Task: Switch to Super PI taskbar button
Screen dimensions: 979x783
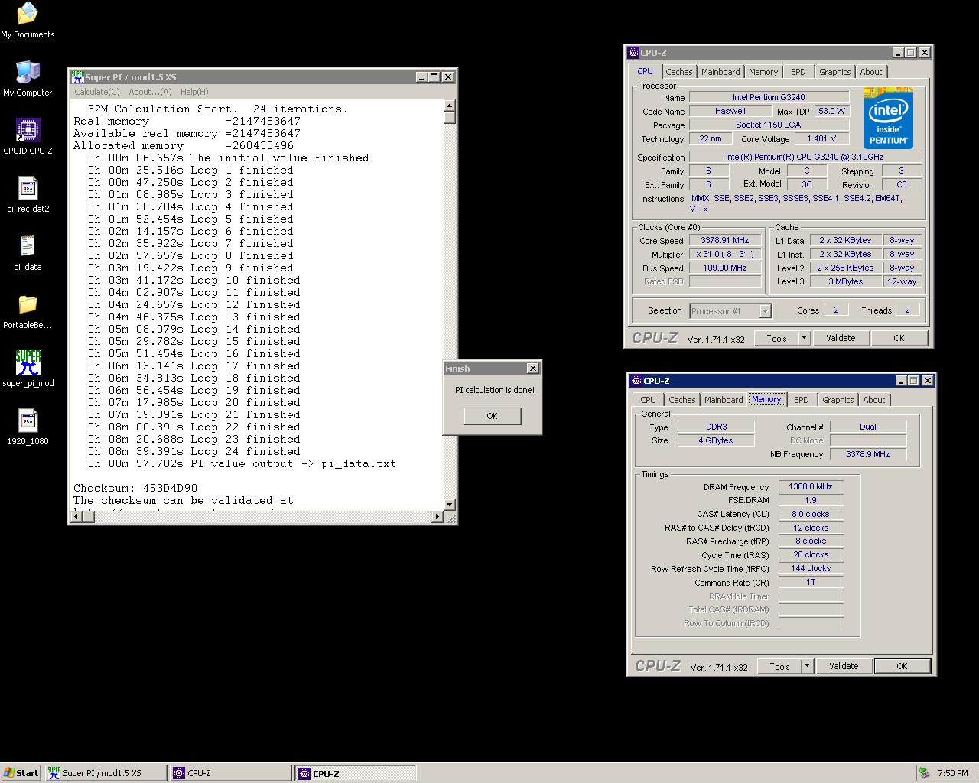Action: point(105,773)
